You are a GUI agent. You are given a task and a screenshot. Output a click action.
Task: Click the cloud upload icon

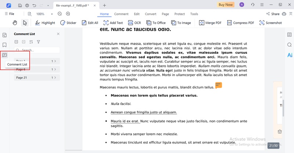click(x=284, y=14)
